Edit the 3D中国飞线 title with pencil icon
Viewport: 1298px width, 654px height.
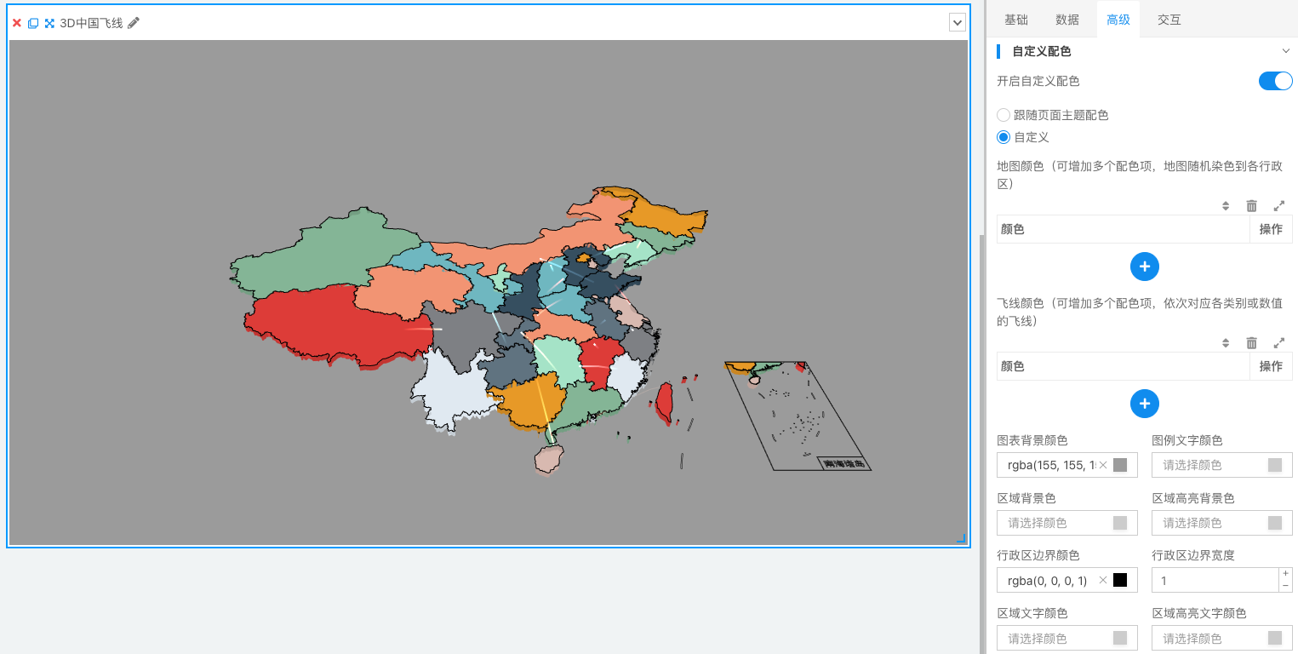(133, 23)
